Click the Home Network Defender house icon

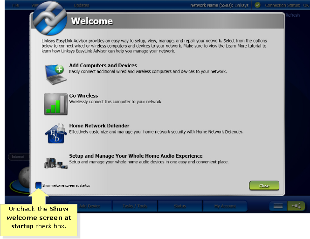[x=56, y=133]
